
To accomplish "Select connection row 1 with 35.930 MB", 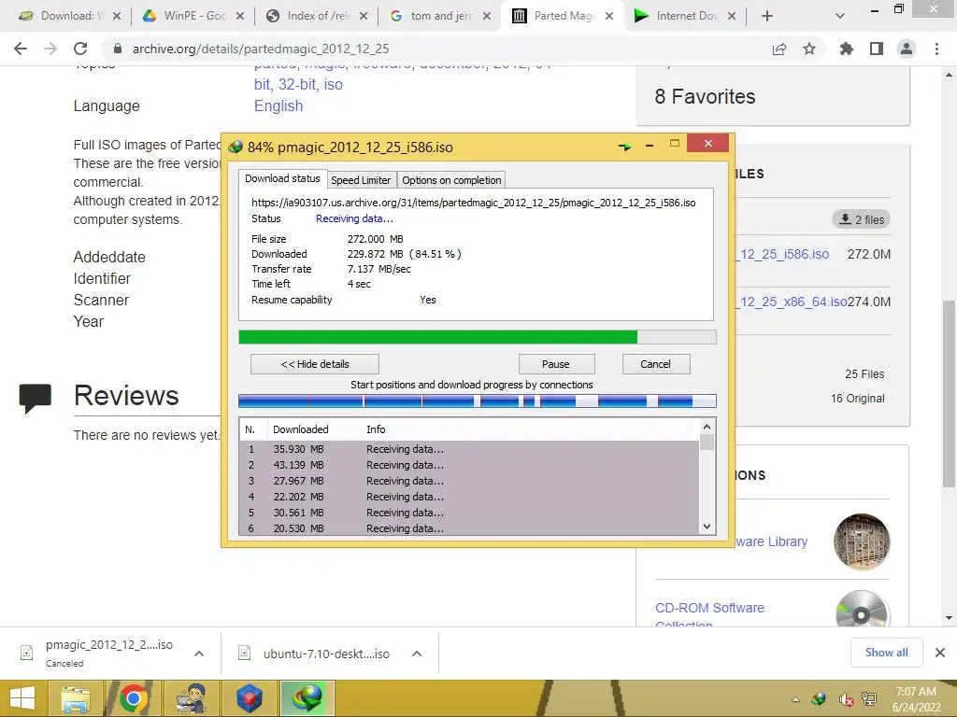I will [x=469, y=449].
